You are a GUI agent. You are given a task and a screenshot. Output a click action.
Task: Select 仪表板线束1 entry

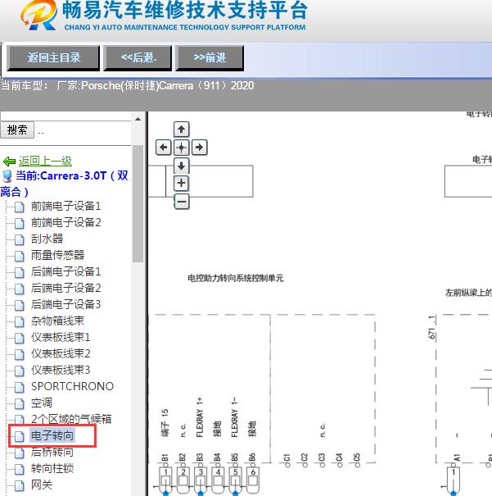(61, 337)
